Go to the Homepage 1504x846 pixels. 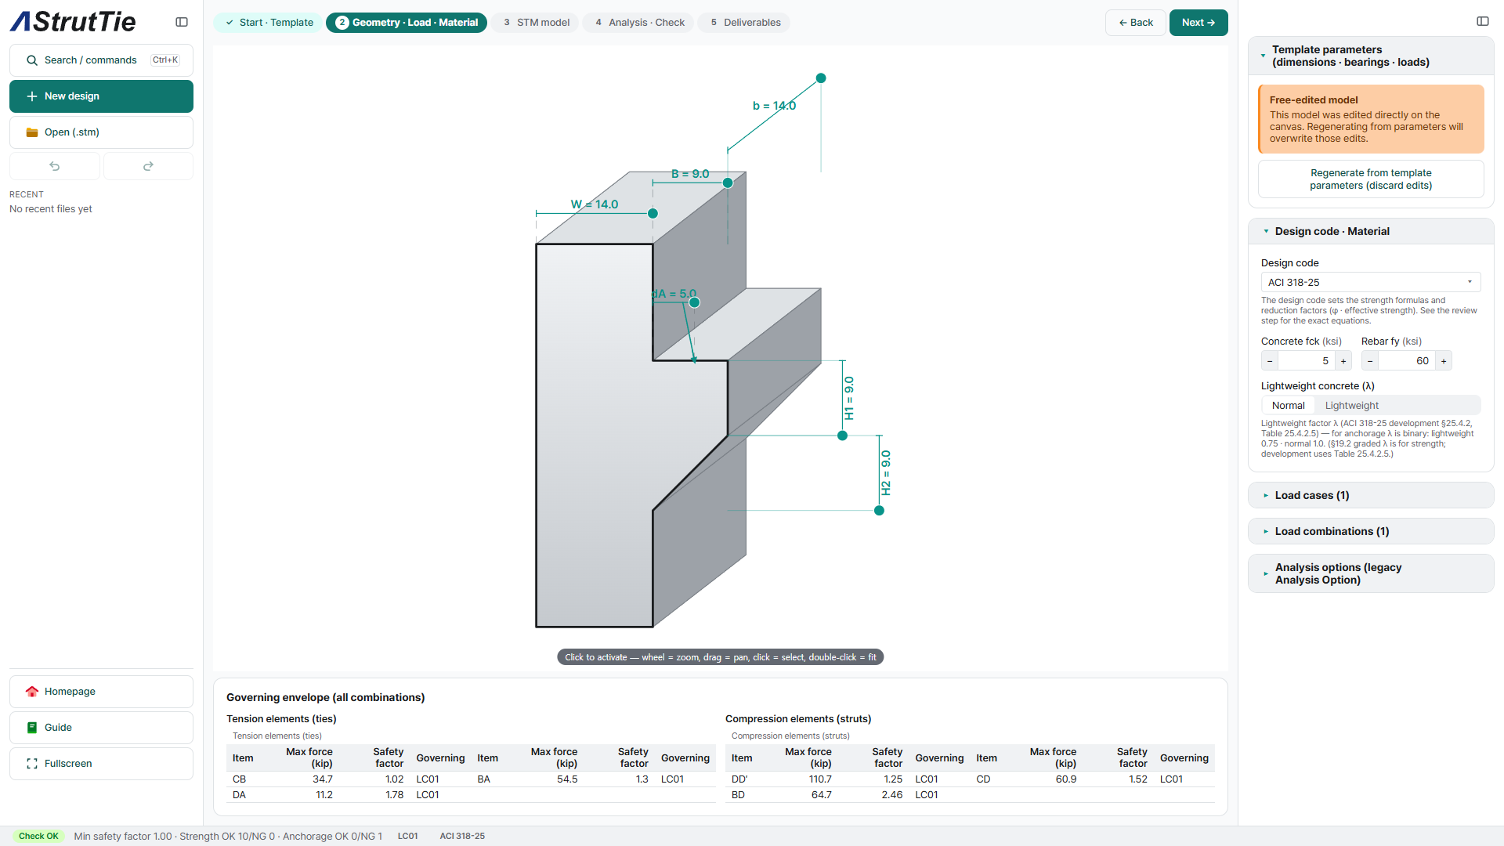(x=101, y=692)
